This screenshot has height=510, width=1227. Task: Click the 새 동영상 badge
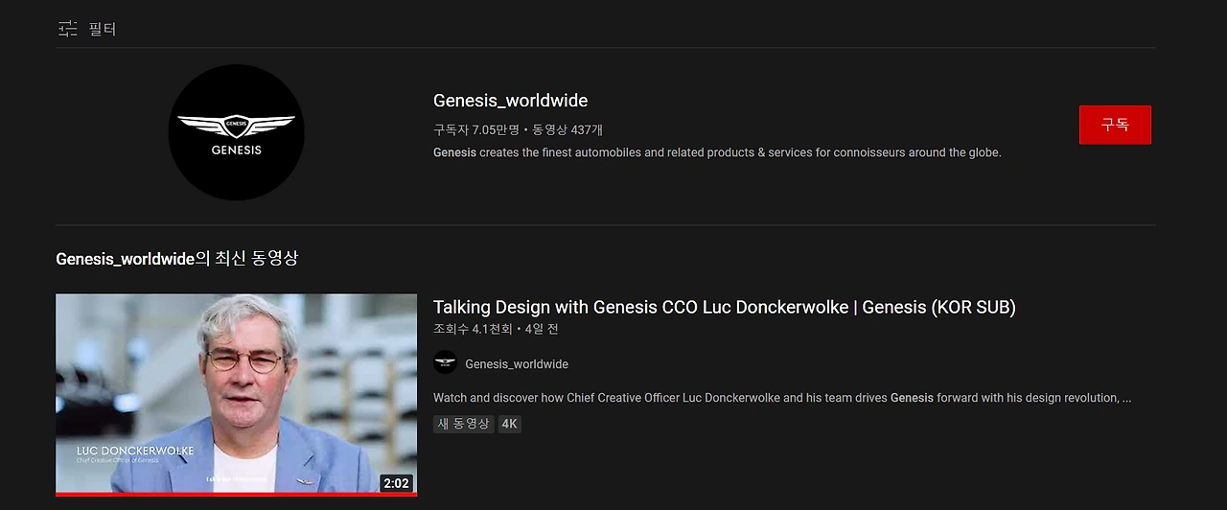tap(464, 424)
